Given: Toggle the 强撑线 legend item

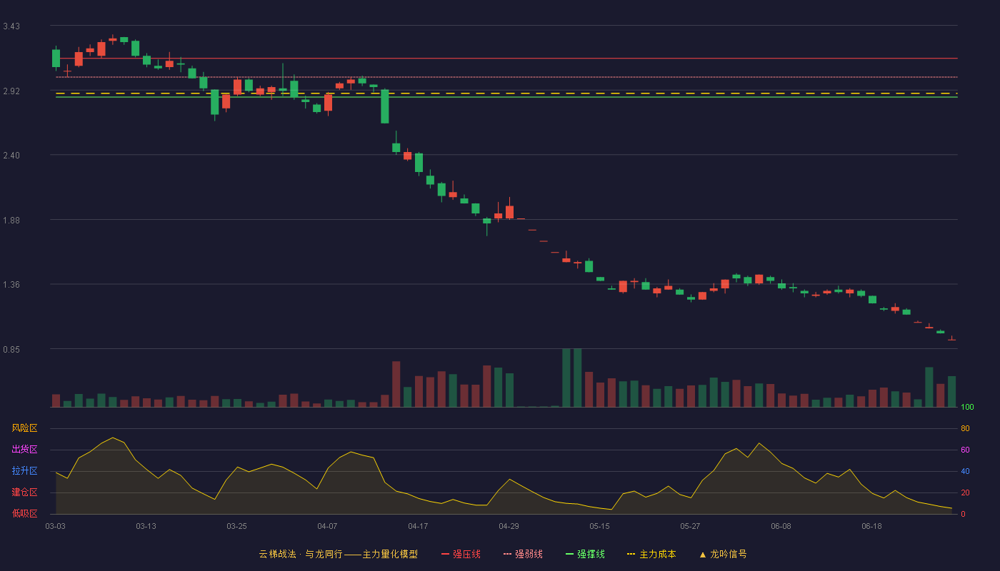Looking at the screenshot, I should 585,554.
